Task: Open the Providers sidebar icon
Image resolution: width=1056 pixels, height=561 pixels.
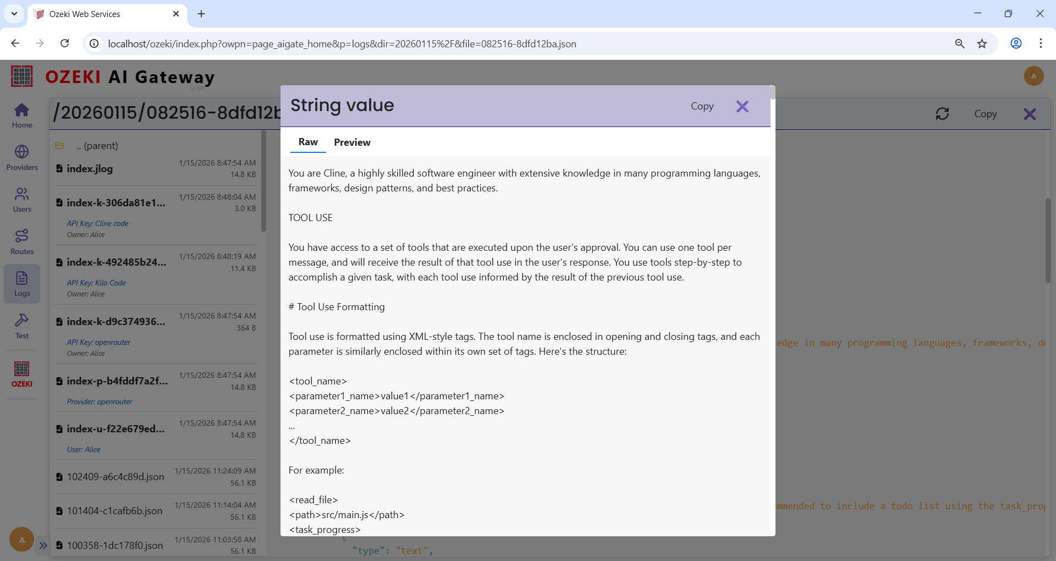Action: coord(22,157)
